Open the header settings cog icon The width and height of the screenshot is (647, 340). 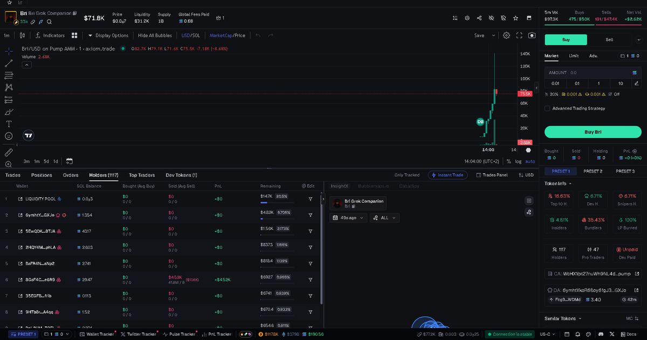click(x=467, y=18)
